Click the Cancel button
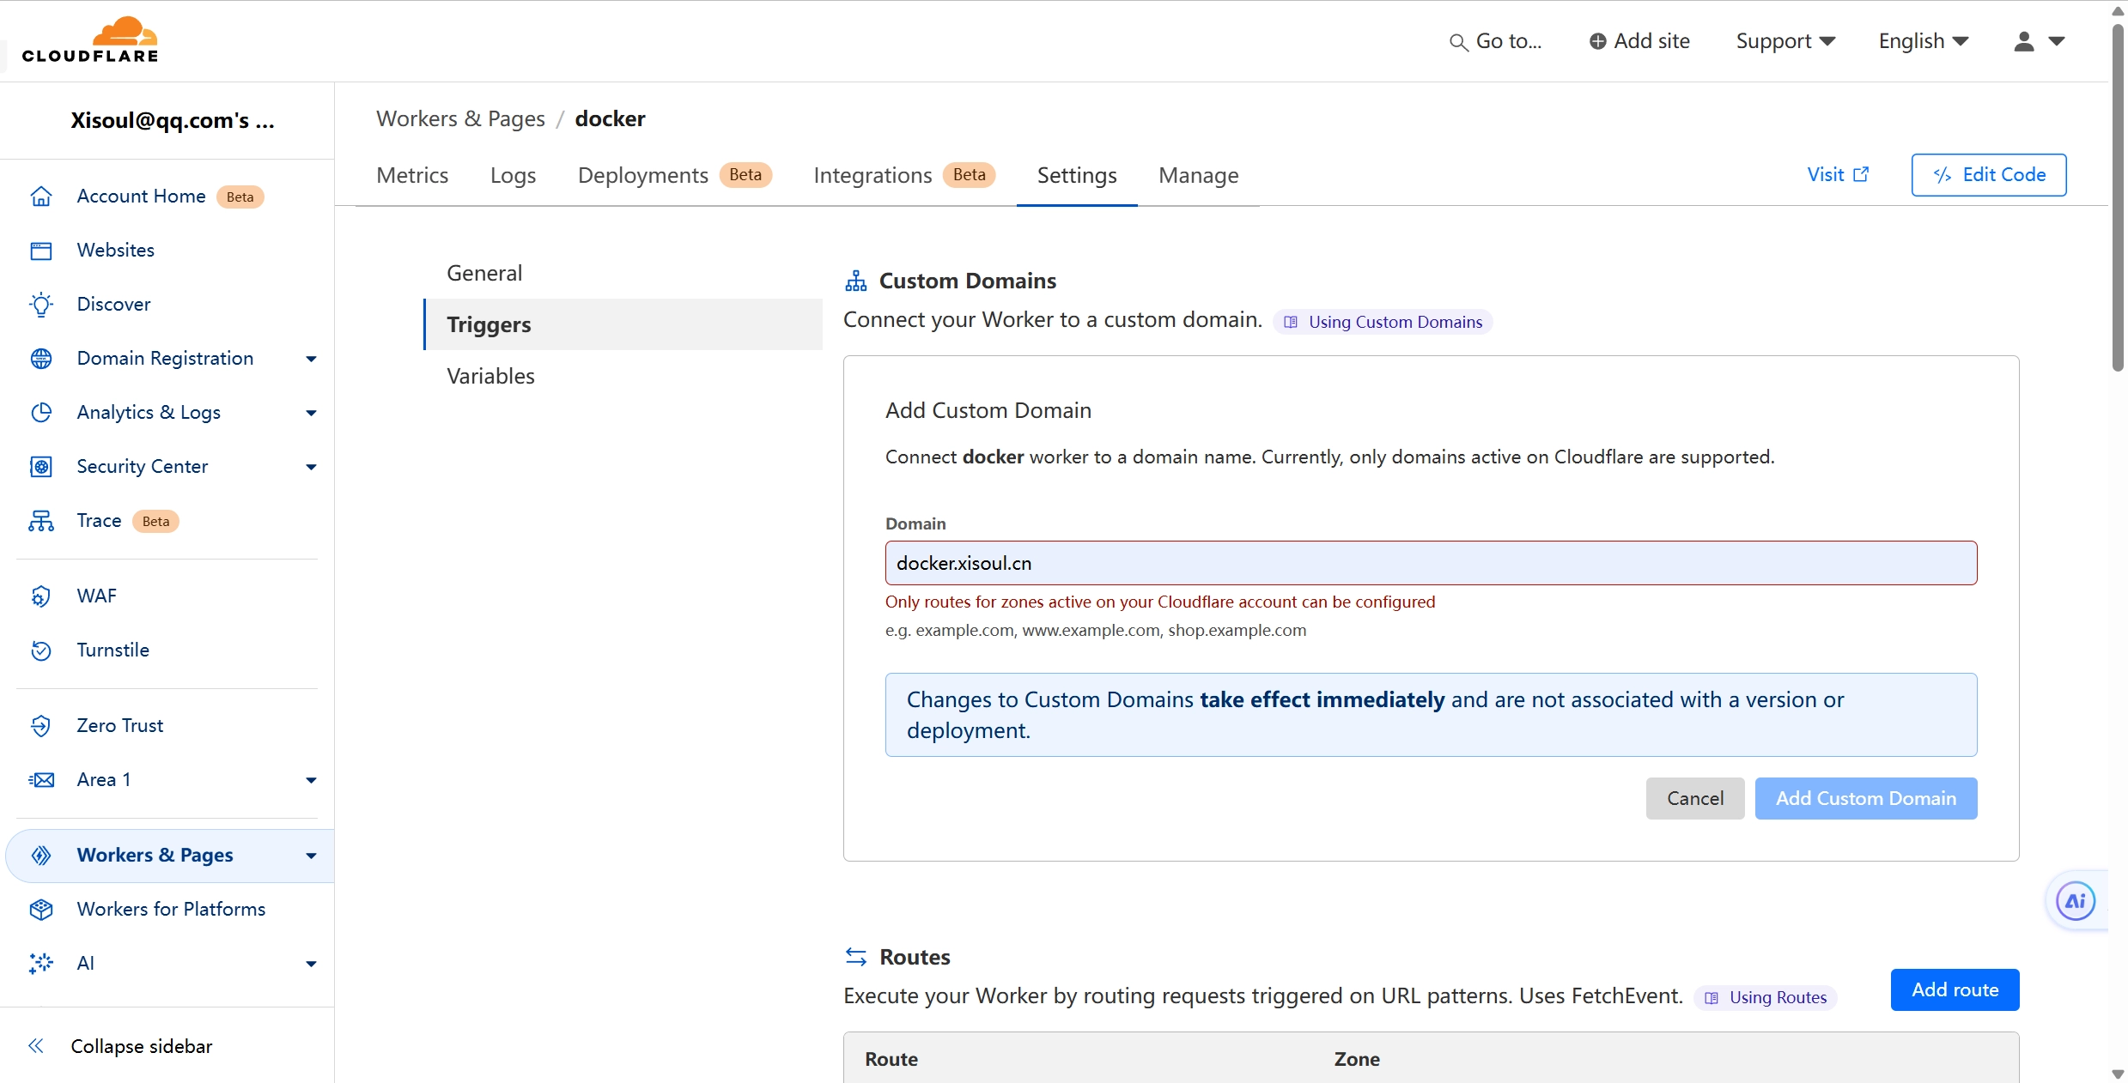 (1694, 798)
